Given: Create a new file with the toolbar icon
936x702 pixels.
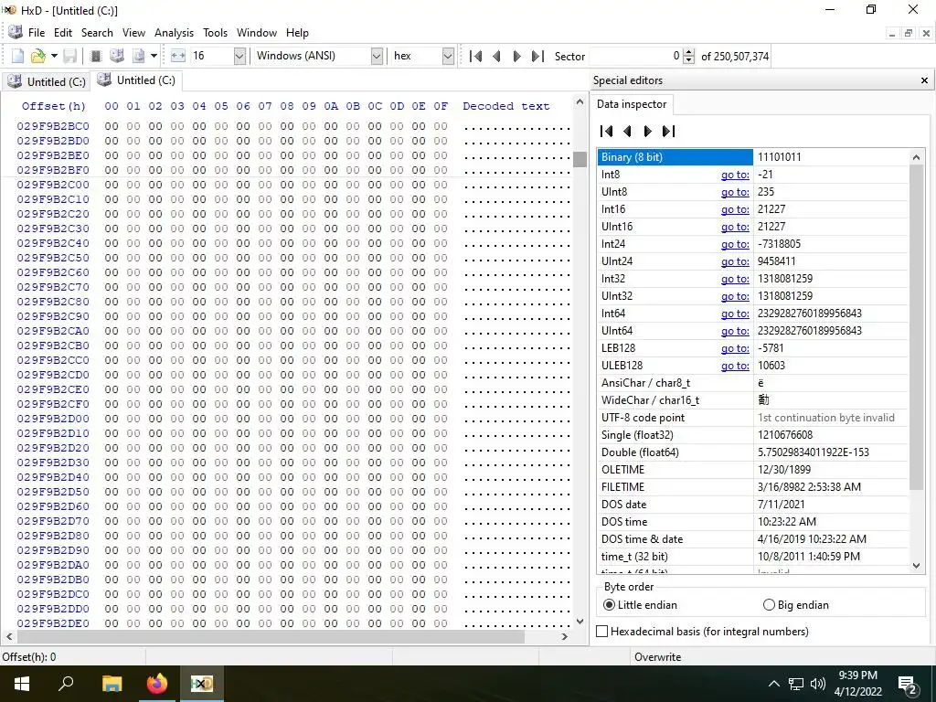Looking at the screenshot, I should click(x=18, y=56).
